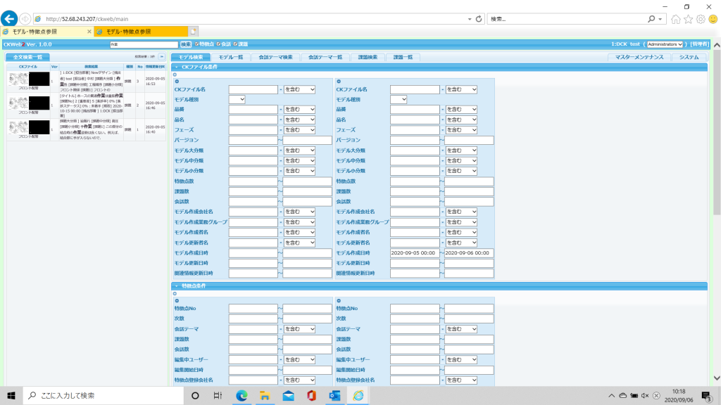This screenshot has height=405, width=721.
Task: Toggle the 特徴点 checkbox
Action: (196, 44)
